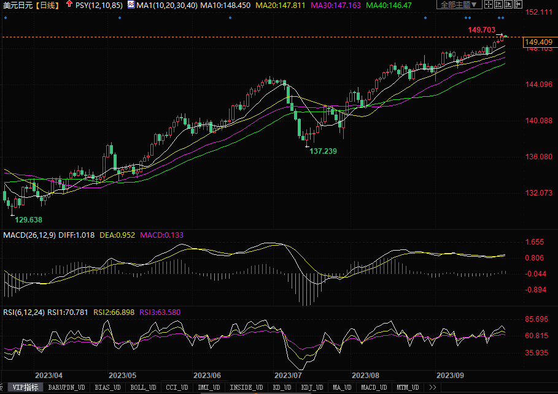Click the MA30:147.163 value
Image resolution: width=558 pixels, height=394 pixels.
click(336, 5)
